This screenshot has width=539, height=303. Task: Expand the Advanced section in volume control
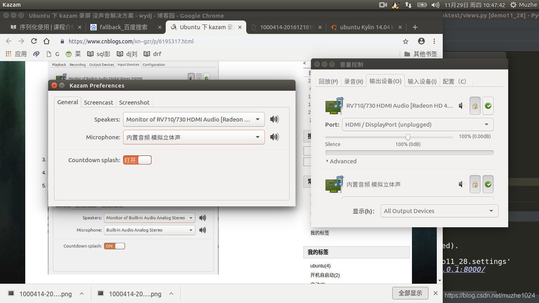[341, 161]
